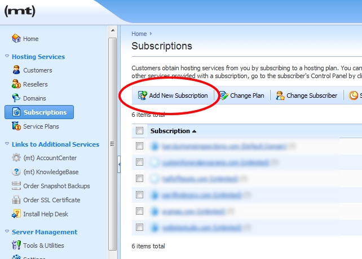
Task: Click the orange clock icon in toolbar
Action: pos(353,95)
